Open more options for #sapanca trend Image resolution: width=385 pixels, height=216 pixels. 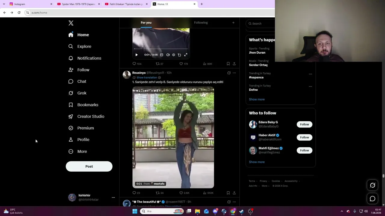[310, 74]
